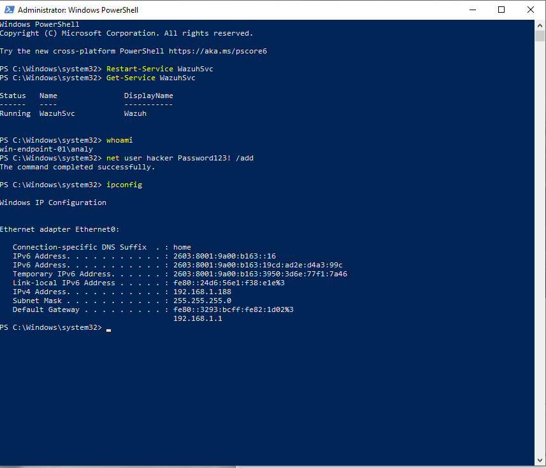Image resolution: width=546 pixels, height=468 pixels.
Task: Click IPv6 address 2603:8001:9a00:b163::16
Action: (x=225, y=256)
